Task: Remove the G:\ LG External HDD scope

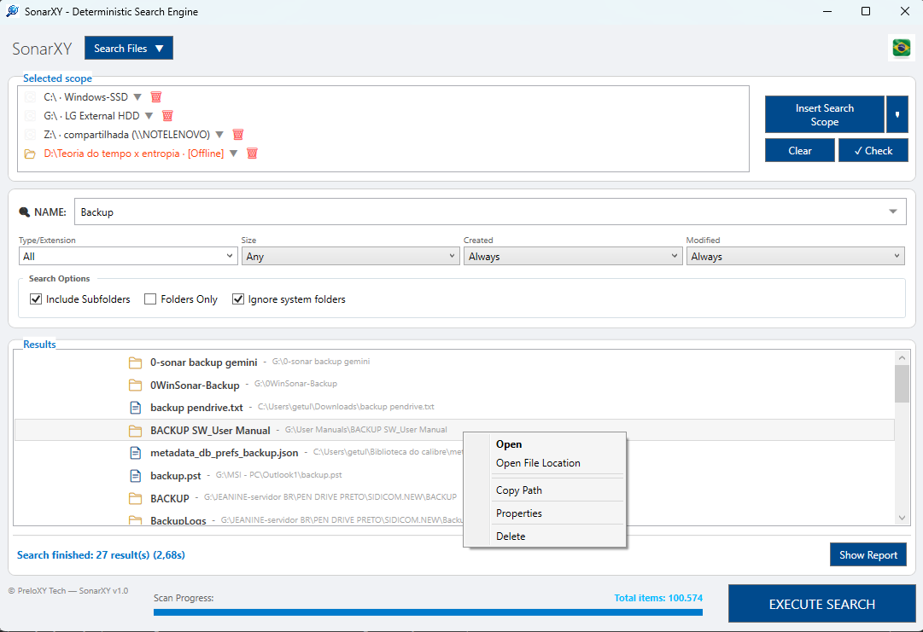Action: point(167,116)
